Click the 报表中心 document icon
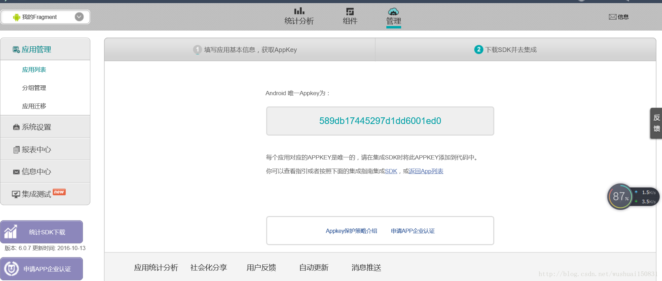The image size is (662, 281). 16,150
